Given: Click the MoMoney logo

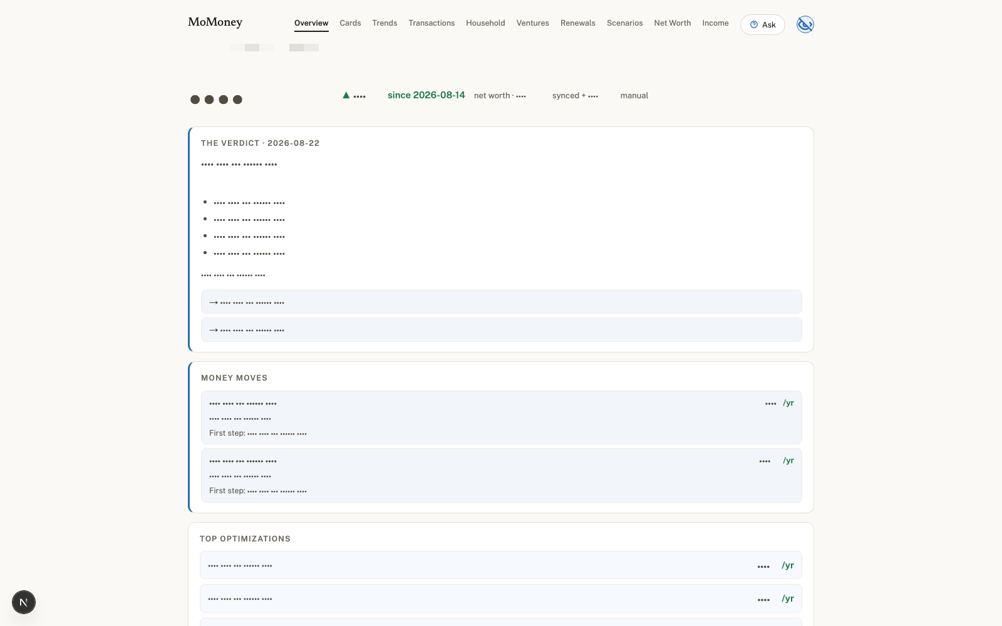Looking at the screenshot, I should 215,22.
